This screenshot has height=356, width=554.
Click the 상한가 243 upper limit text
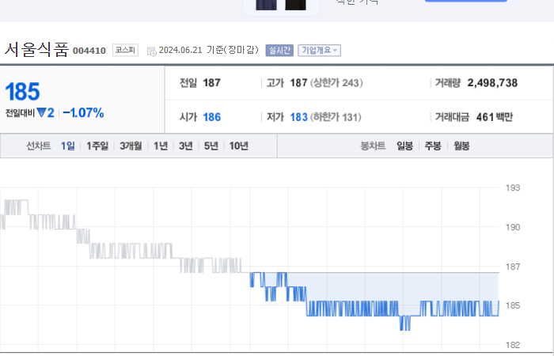pos(336,83)
